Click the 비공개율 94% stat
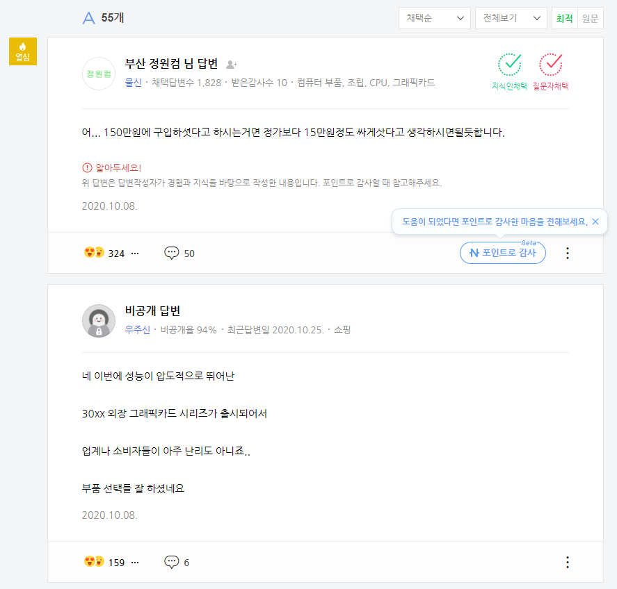 point(189,330)
